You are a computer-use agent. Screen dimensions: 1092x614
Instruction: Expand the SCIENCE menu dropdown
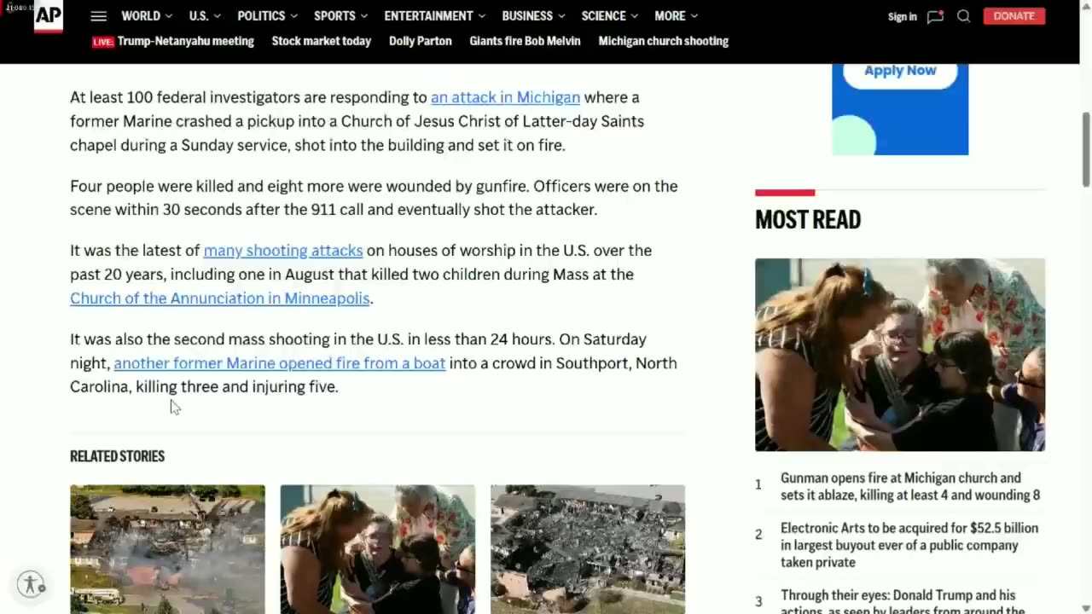(610, 16)
